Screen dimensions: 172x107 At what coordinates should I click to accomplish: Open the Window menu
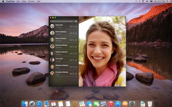(x=31, y=1)
